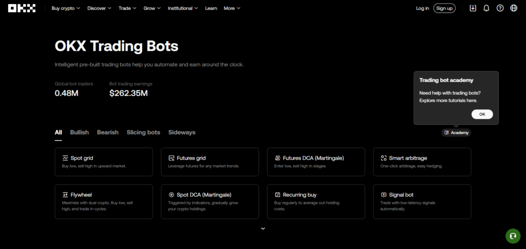Switch to the Bearish tab
The image size is (526, 249).
click(108, 132)
